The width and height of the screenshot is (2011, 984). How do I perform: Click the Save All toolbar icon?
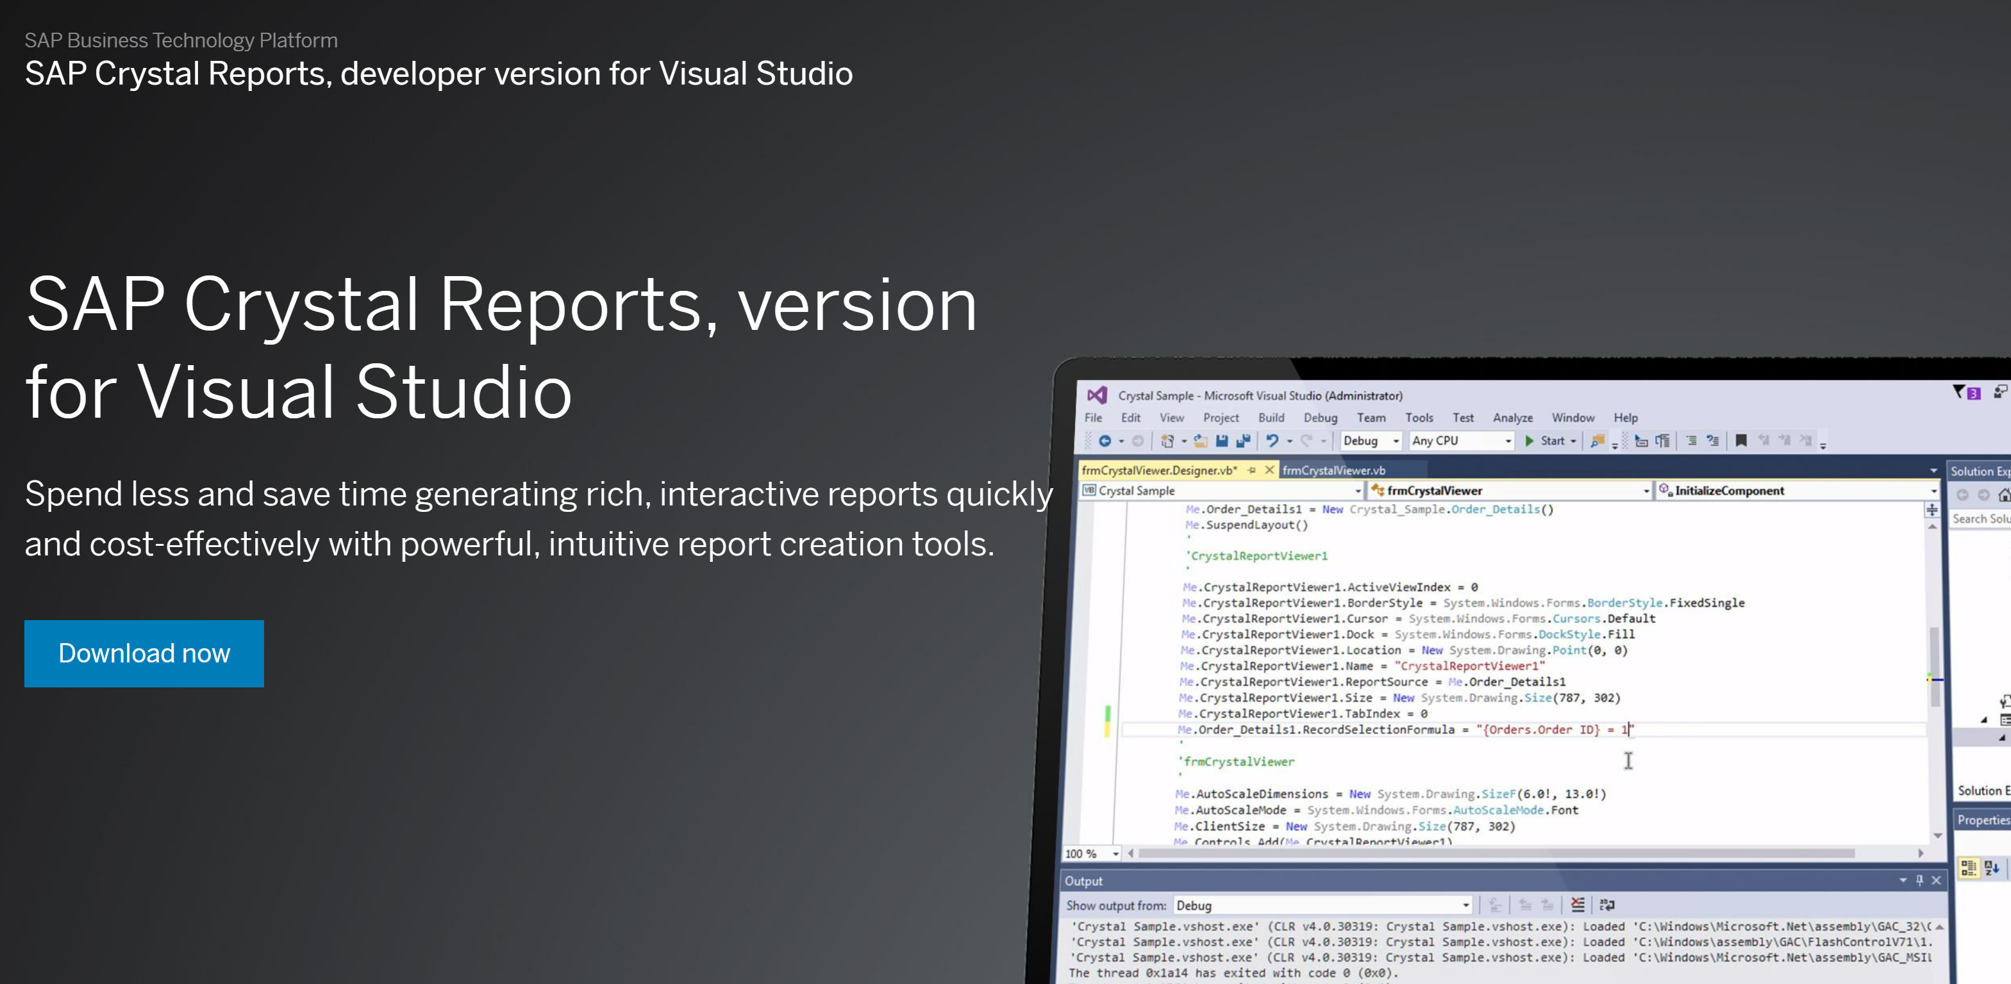pos(1244,441)
